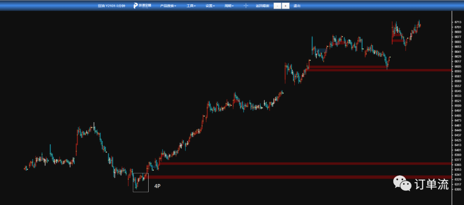
Task: Zoom out with the minus button
Action: [x=277, y=6]
